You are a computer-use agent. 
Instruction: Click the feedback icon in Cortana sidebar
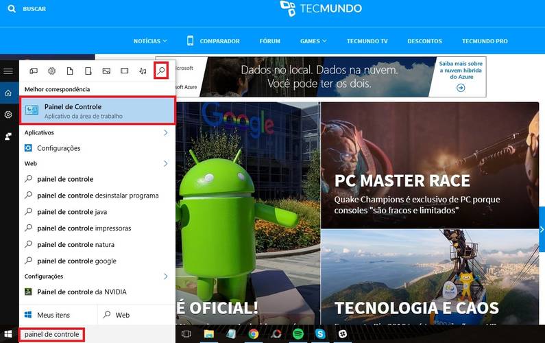click(x=8, y=137)
